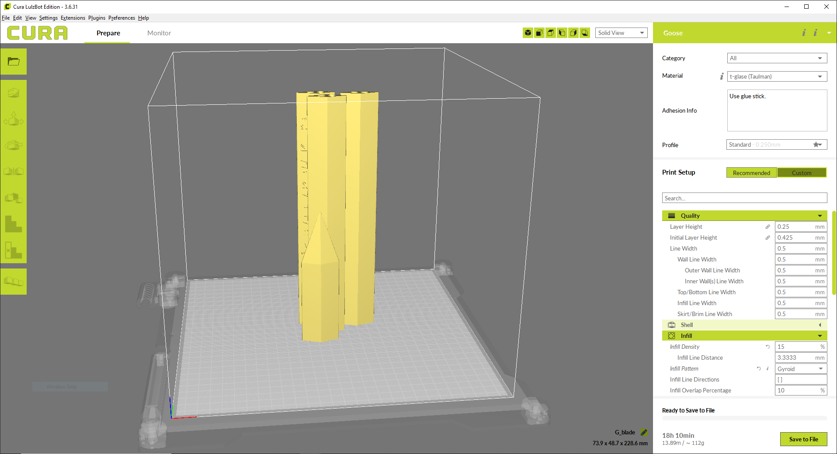
Task: Open the File menu
Action: point(6,18)
